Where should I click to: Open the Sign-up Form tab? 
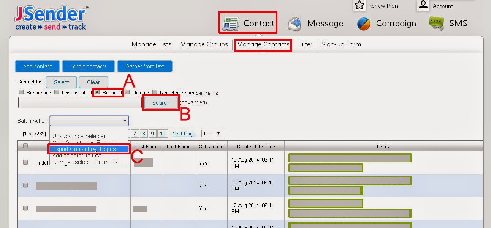coord(341,44)
